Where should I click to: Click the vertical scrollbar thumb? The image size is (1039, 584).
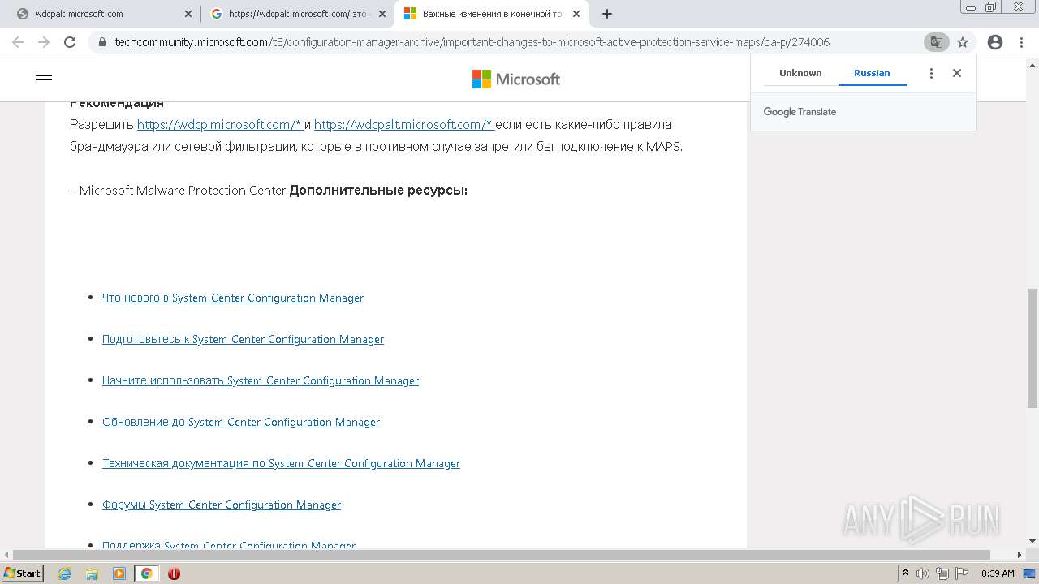(x=1033, y=347)
